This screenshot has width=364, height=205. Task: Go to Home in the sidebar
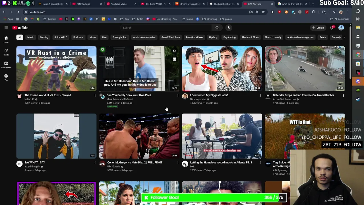click(6, 39)
